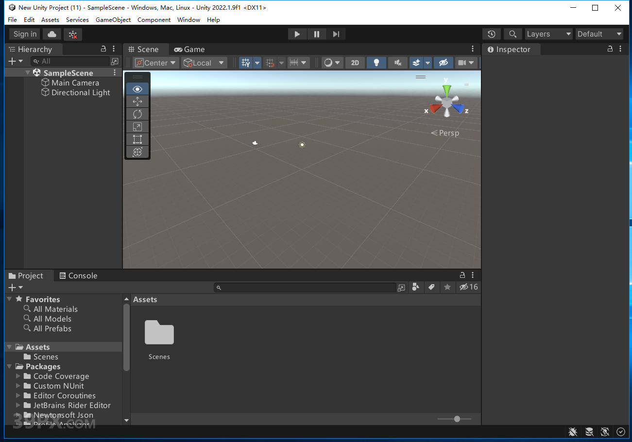Viewport: 632px width, 442px height.
Task: Open the Center pivot mode dropdown
Action: 156,63
